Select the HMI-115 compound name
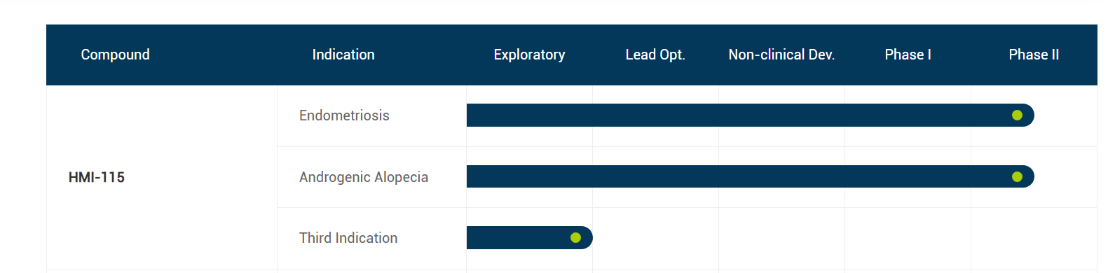This screenshot has height=273, width=1115. [x=97, y=177]
